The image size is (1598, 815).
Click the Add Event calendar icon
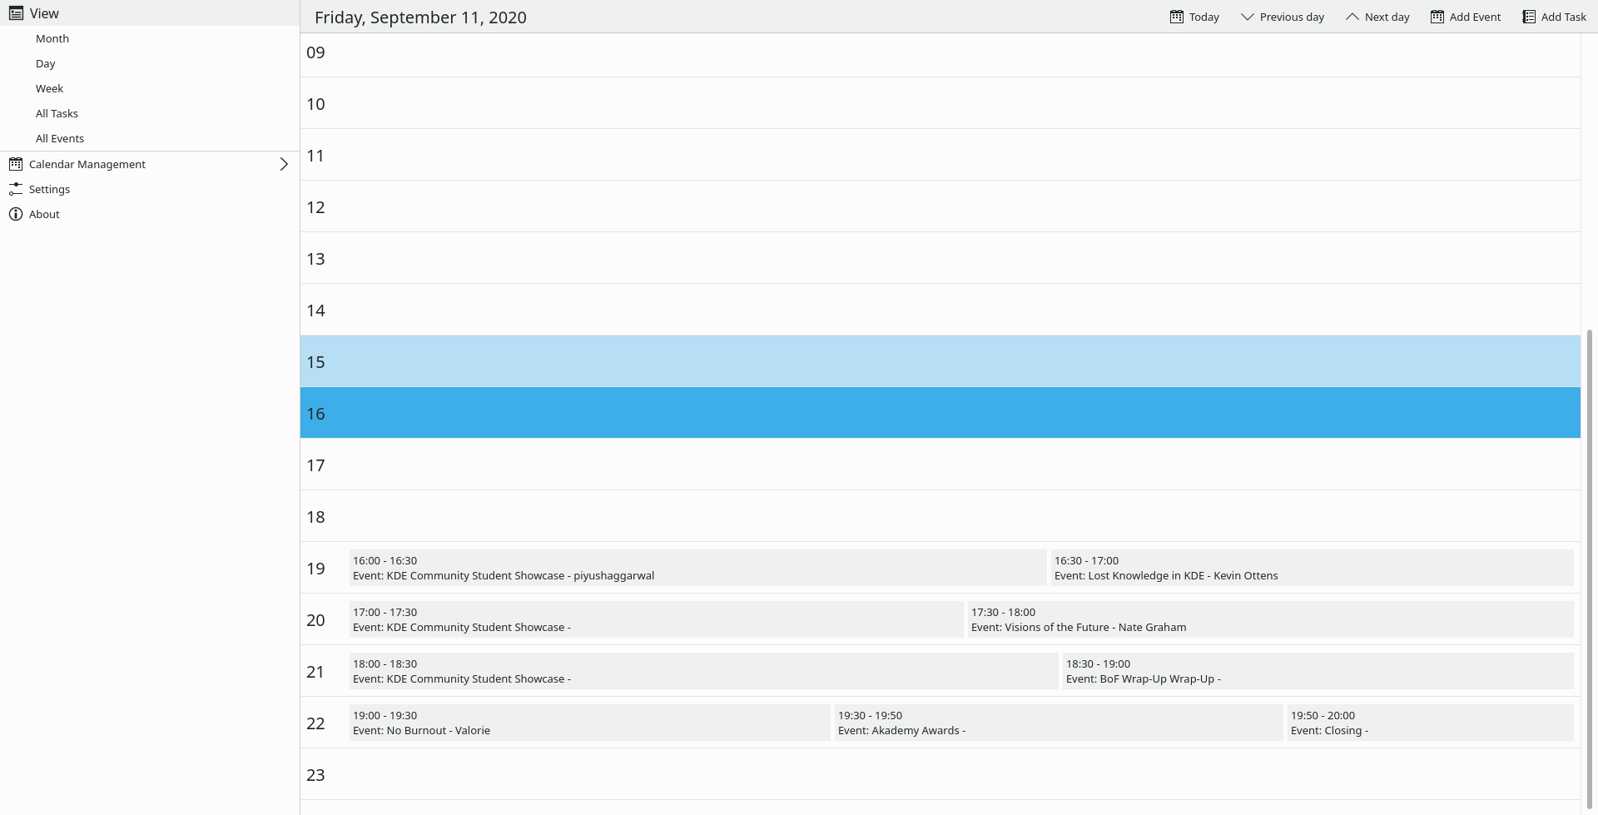point(1437,17)
